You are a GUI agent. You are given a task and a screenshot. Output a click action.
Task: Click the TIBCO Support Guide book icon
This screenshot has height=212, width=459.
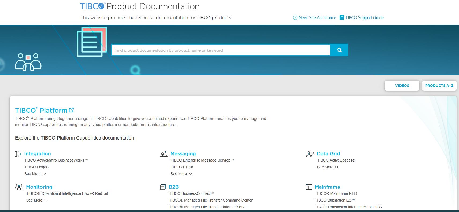(x=342, y=17)
